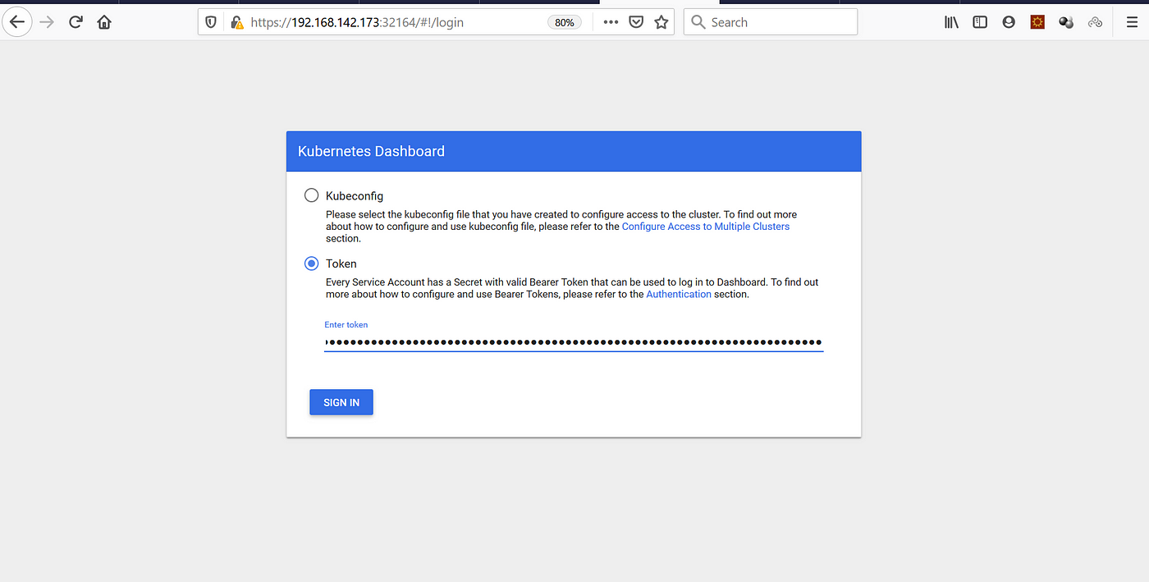Click the SIGN IN button
Screen dimensions: 1149x582
[341, 402]
